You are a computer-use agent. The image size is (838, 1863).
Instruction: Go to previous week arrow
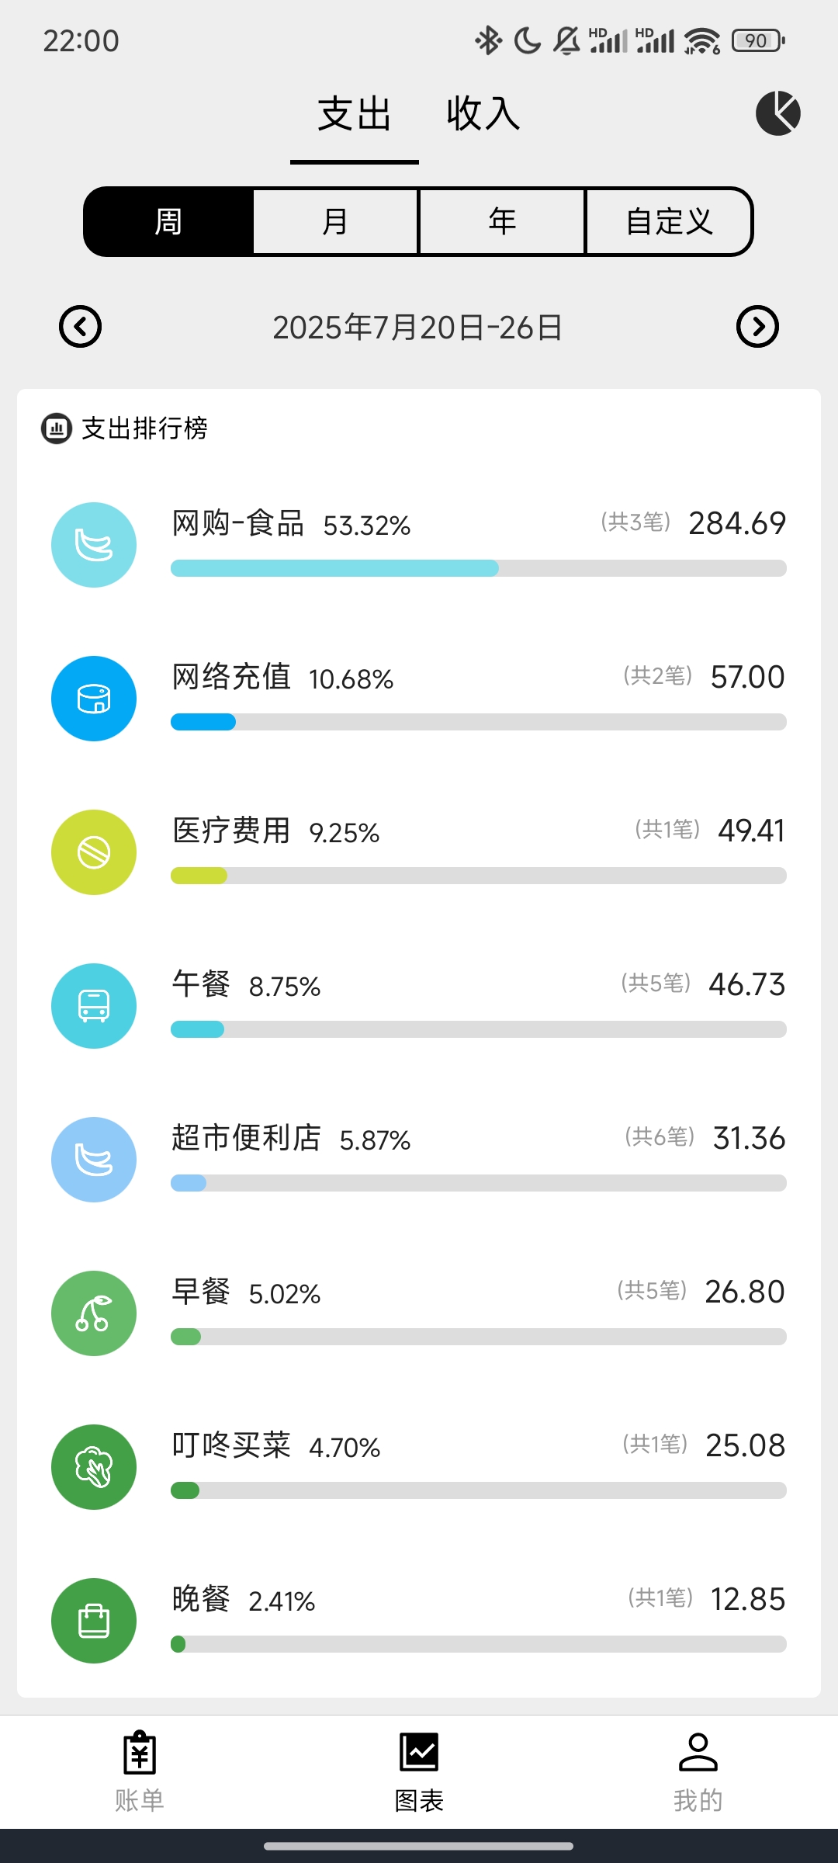click(81, 327)
